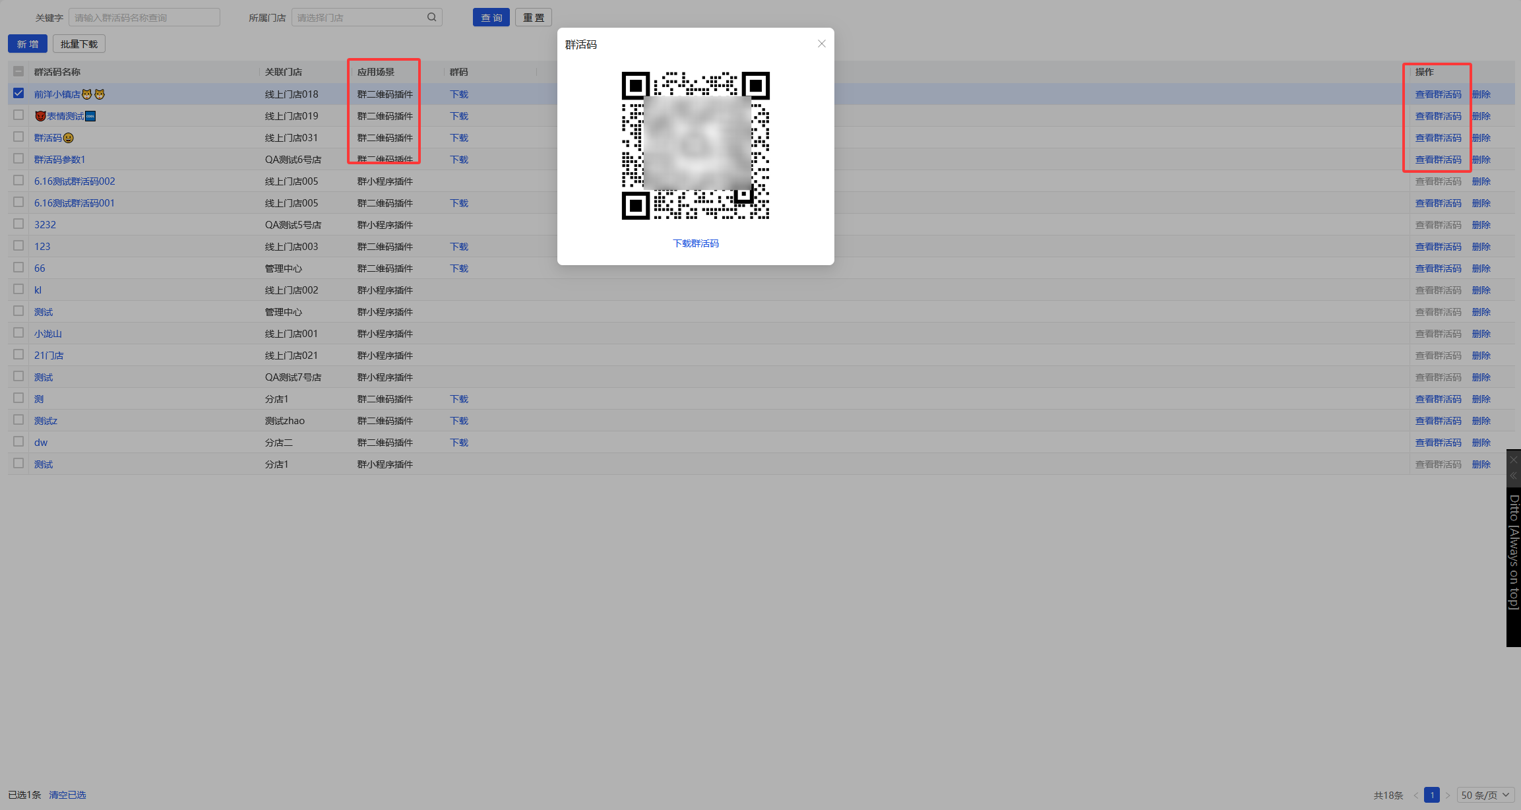The height and width of the screenshot is (810, 1521).
Task: Click the 批量下载 batch download button
Action: (79, 44)
